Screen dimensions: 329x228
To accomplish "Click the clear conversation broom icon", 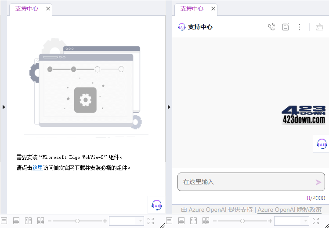I will pos(320,27).
